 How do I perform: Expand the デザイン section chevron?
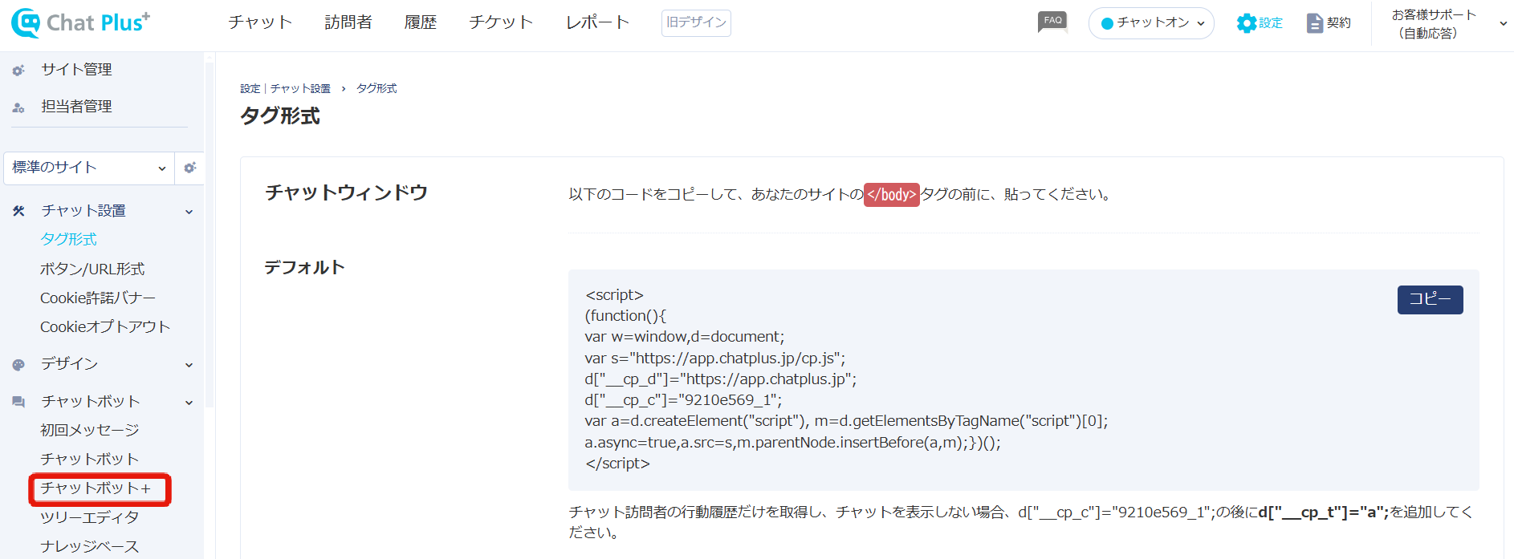point(189,365)
